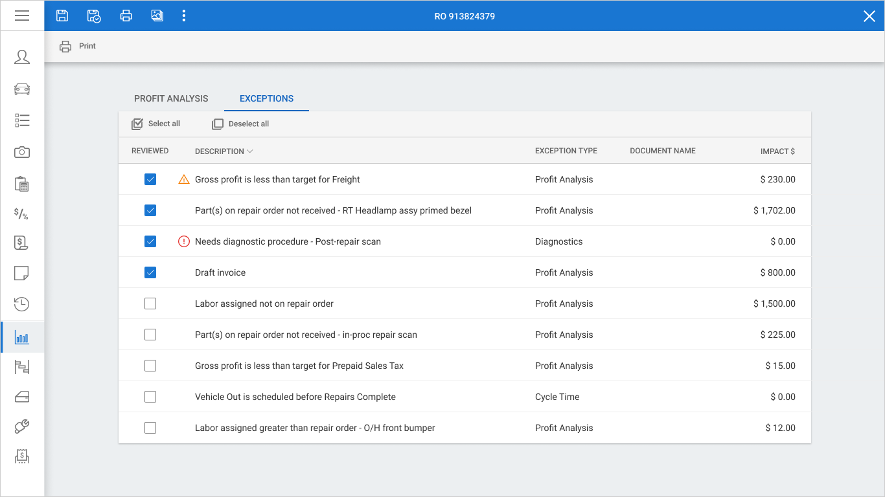The image size is (885, 497).
Task: Click Select all exceptions
Action: click(155, 124)
